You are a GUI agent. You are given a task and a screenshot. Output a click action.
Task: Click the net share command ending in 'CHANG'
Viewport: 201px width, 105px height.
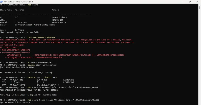coord(63,87)
